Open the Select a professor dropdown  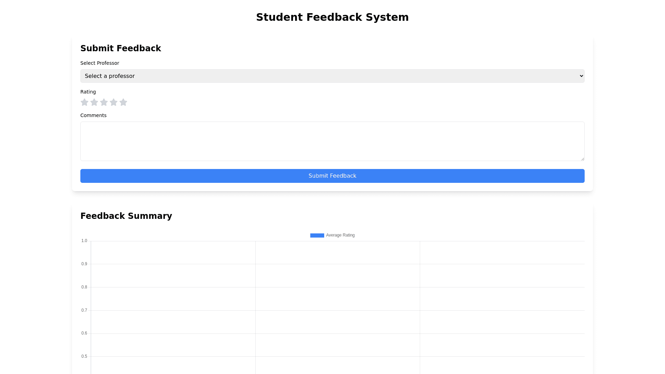tap(332, 76)
